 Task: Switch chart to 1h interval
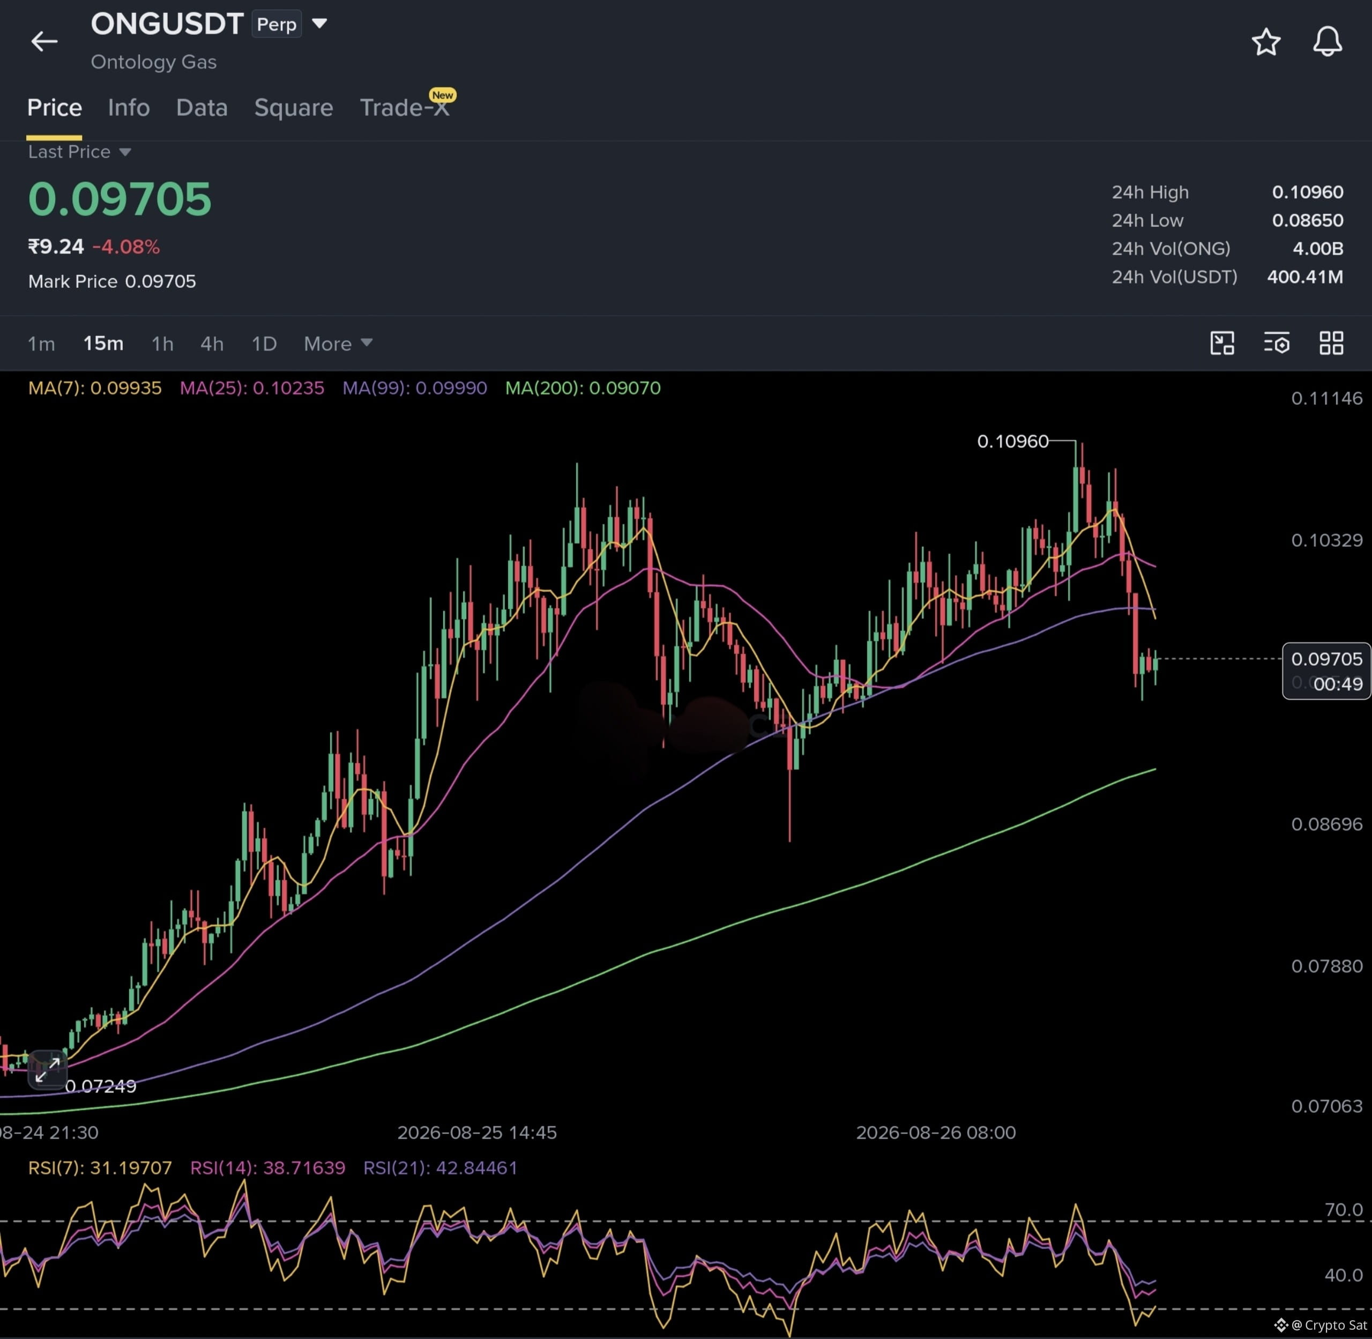pos(162,344)
